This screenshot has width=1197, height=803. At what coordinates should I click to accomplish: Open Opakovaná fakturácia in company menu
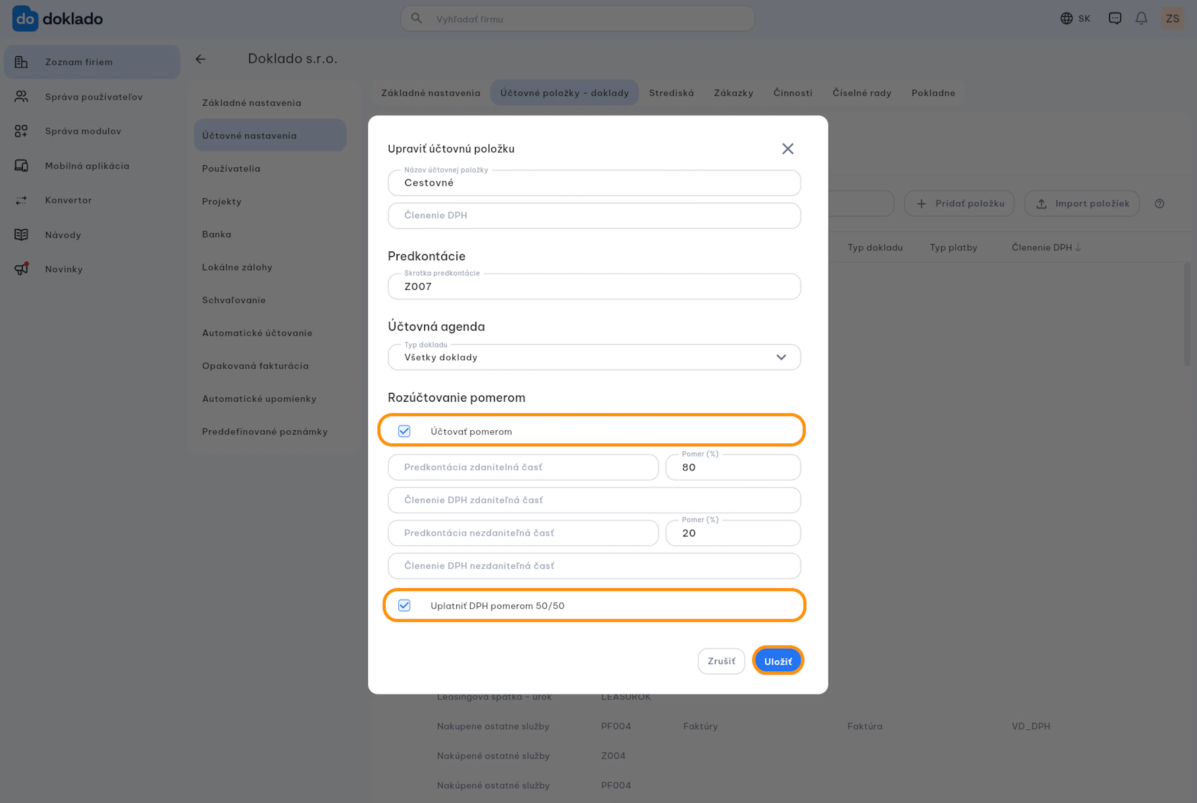tap(270, 366)
